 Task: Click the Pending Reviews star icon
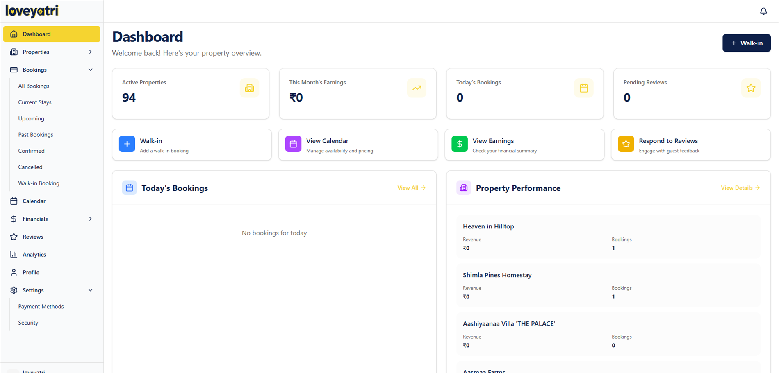coord(751,88)
